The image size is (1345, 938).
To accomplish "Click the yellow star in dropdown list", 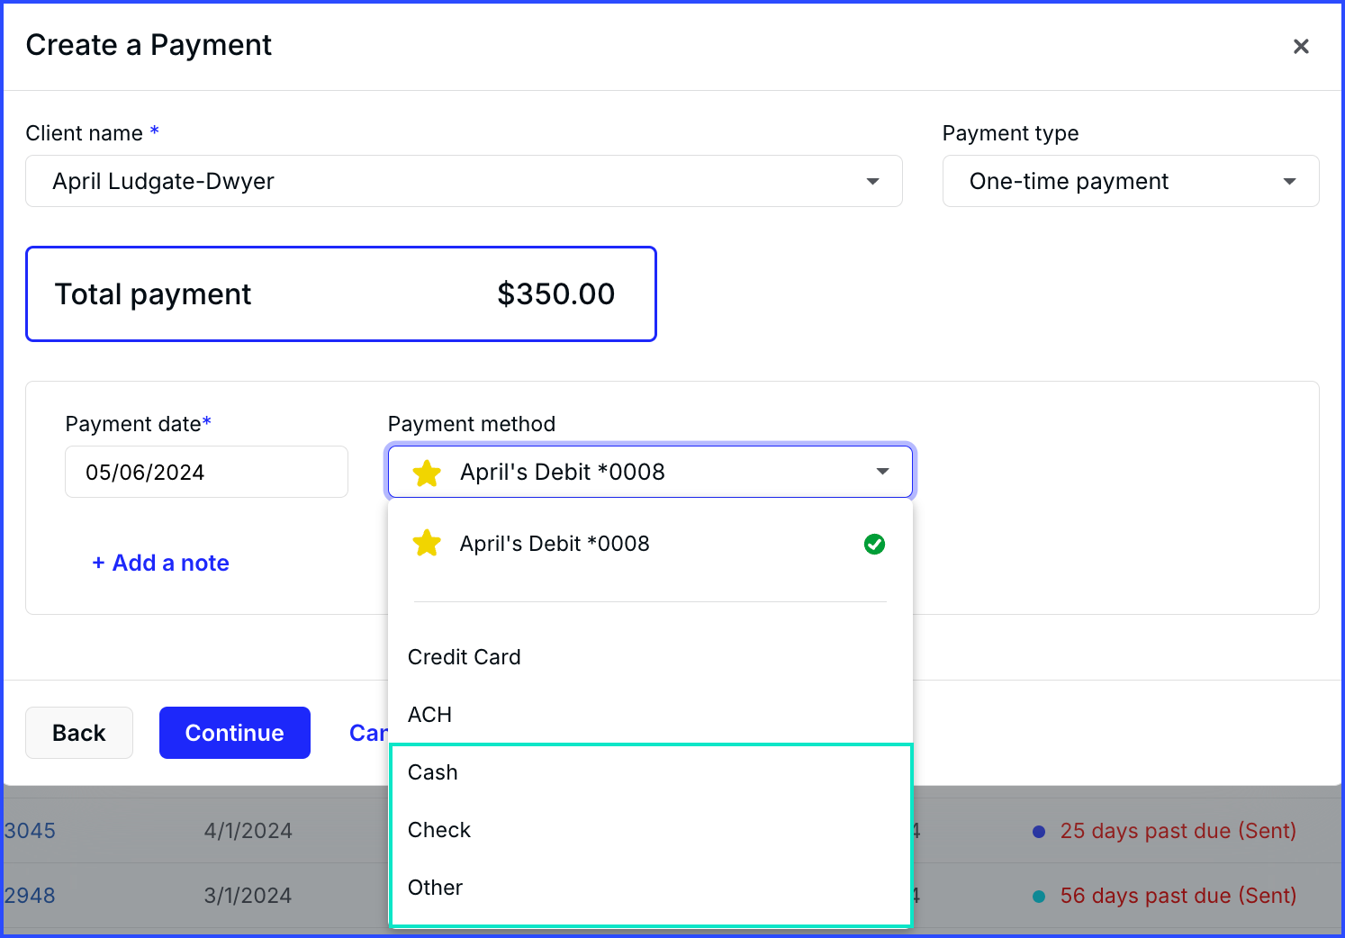I will tap(427, 543).
